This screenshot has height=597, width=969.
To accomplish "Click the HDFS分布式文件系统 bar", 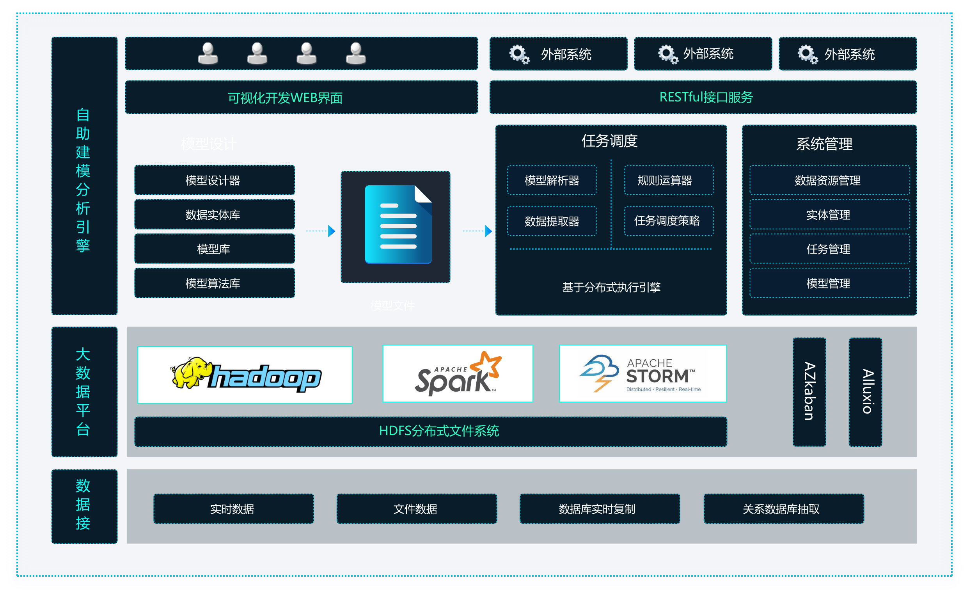I will point(431,432).
